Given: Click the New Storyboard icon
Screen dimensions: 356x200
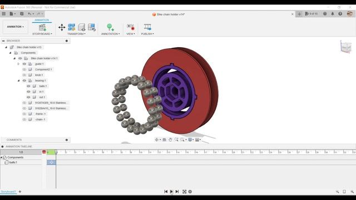Looking at the screenshot, I should [x=42, y=27].
